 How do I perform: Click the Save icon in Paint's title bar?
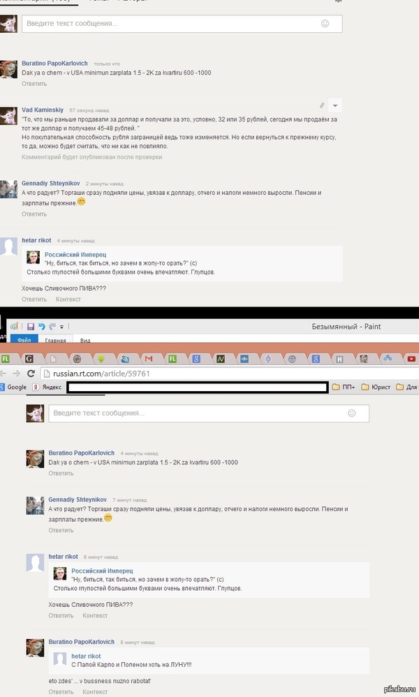click(x=31, y=326)
